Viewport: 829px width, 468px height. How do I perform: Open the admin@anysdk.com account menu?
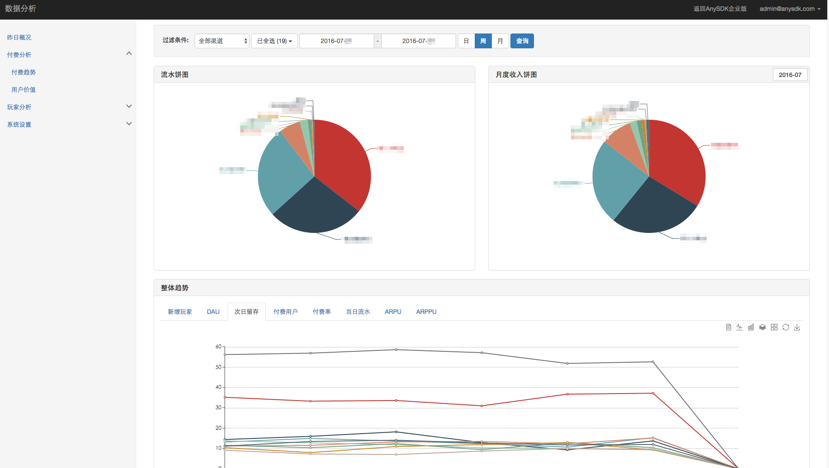click(790, 9)
